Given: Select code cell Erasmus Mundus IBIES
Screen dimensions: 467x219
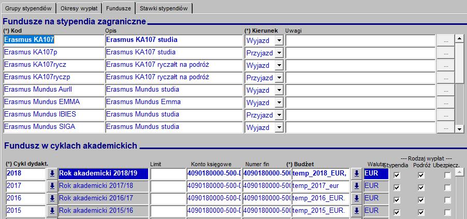Looking at the screenshot, I should click(x=54, y=115).
